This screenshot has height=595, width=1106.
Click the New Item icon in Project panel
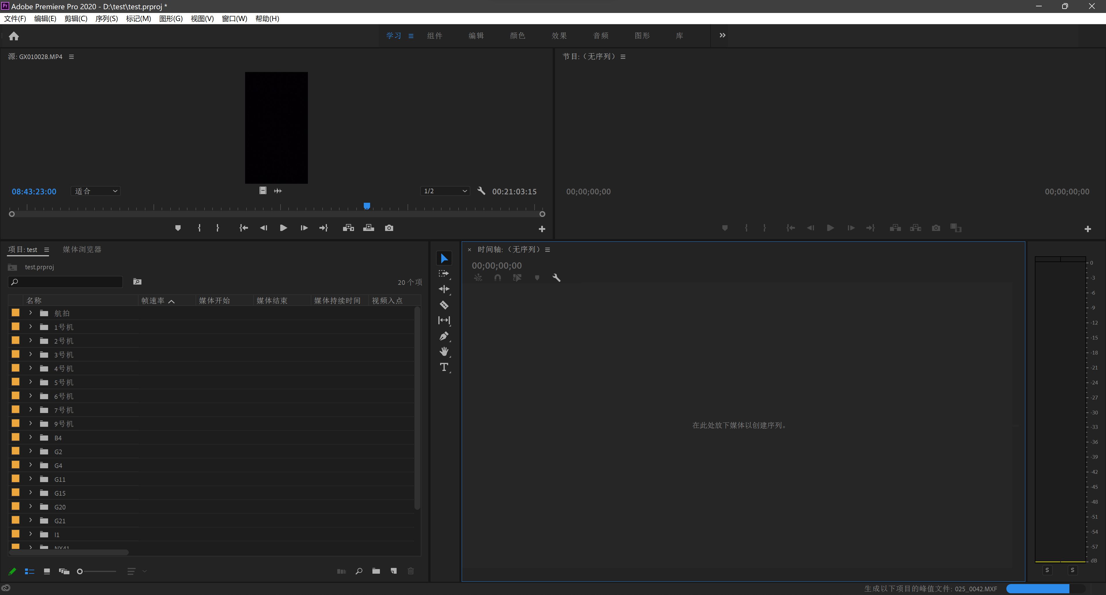[393, 571]
